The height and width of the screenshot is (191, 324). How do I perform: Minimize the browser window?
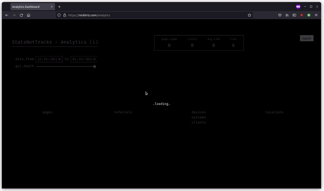[x=305, y=7]
